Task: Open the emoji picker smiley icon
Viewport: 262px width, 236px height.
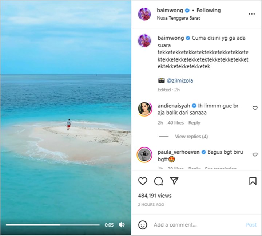Action: [143, 224]
